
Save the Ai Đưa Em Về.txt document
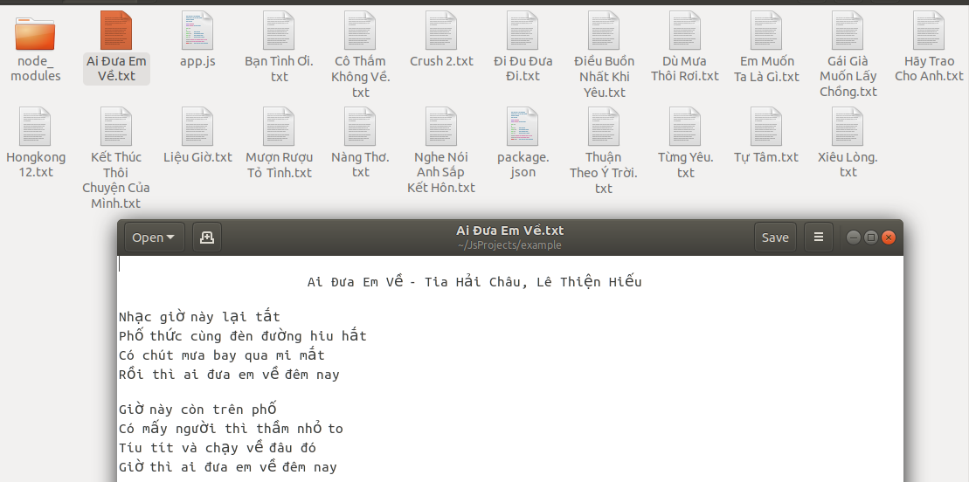click(775, 238)
